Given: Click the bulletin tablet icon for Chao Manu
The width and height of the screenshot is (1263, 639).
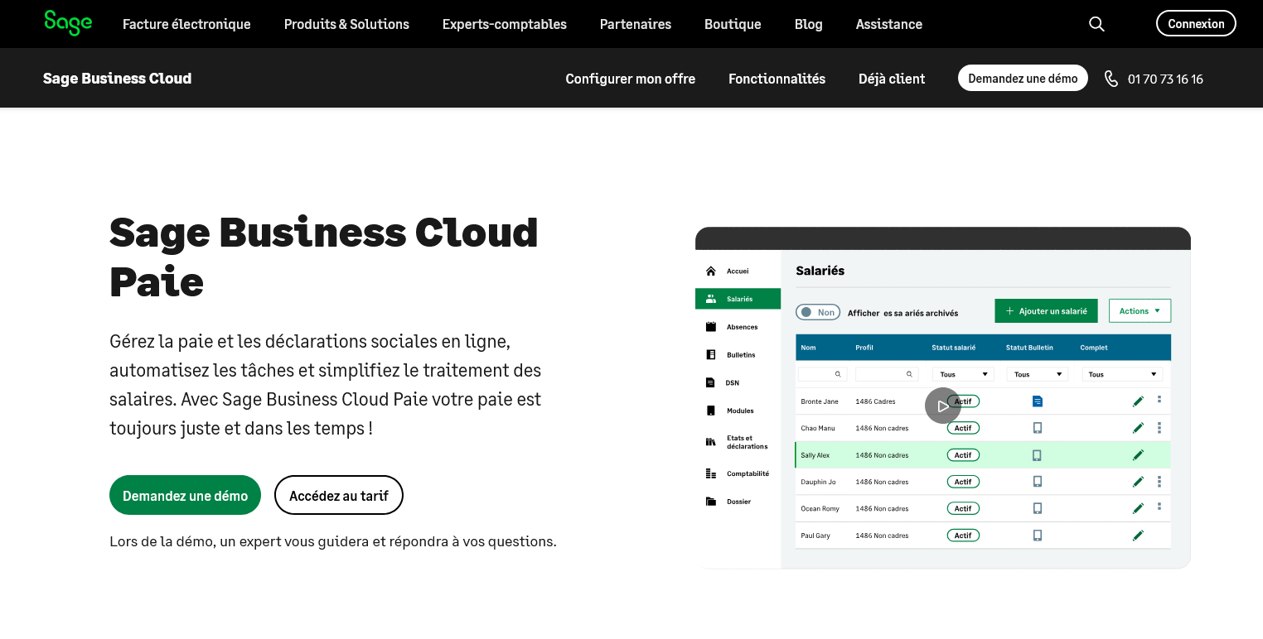Looking at the screenshot, I should pos(1037,428).
